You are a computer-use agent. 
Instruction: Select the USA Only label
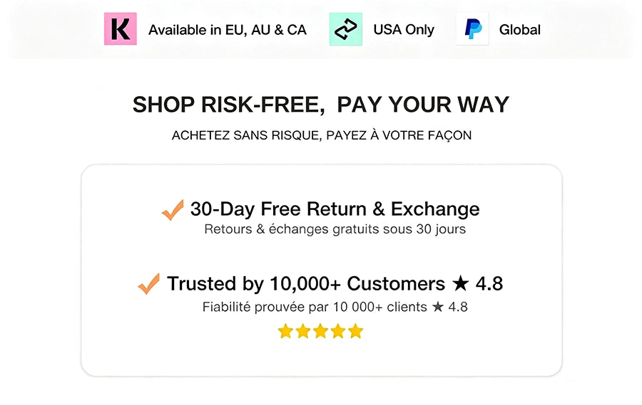[404, 30]
